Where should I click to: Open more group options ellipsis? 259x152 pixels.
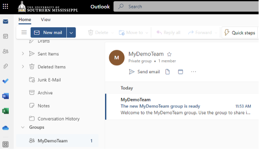pos(193,71)
